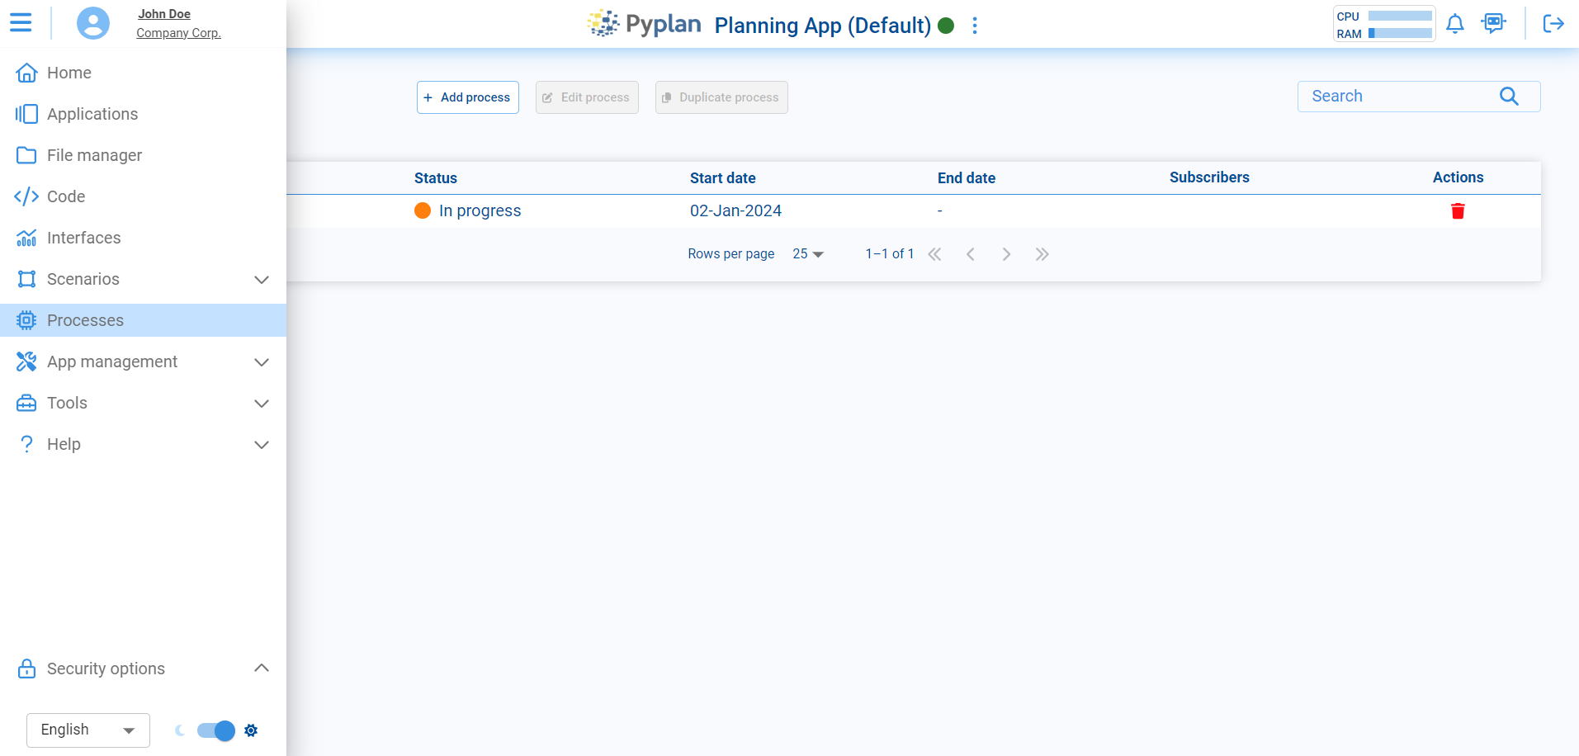Viewport: 1579px width, 756px height.
Task: Open the notifications bell
Action: click(x=1454, y=24)
